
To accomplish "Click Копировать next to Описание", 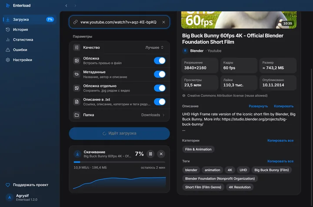I will pyautogui.click(x=283, y=106).
